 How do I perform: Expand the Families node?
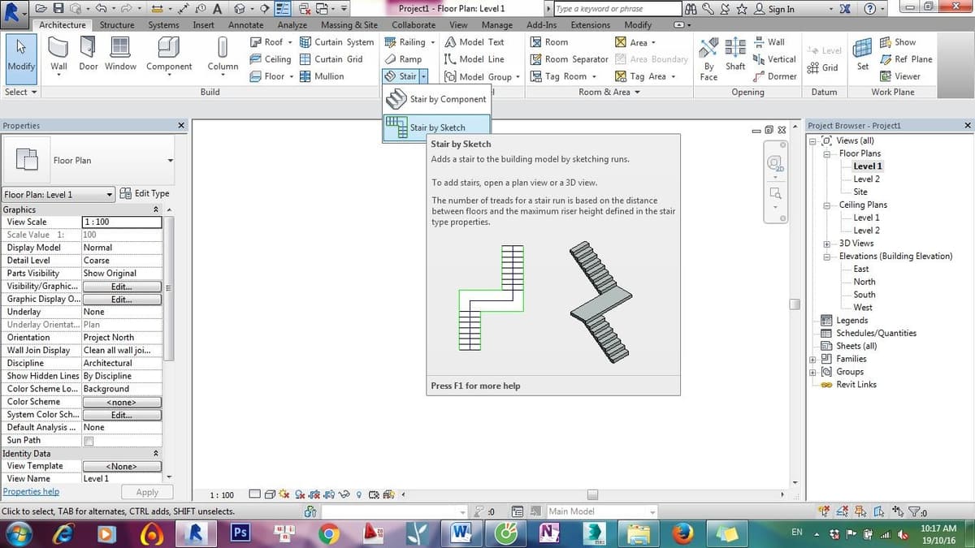click(x=813, y=359)
